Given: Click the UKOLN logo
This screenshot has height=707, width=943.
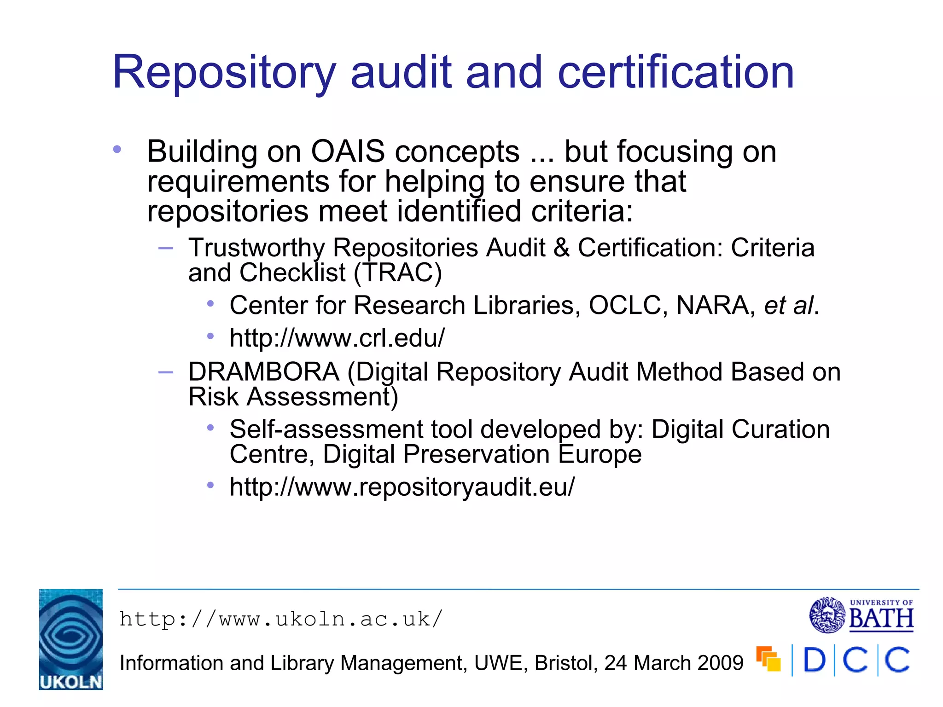Looking at the screenshot, I should coord(71,639).
